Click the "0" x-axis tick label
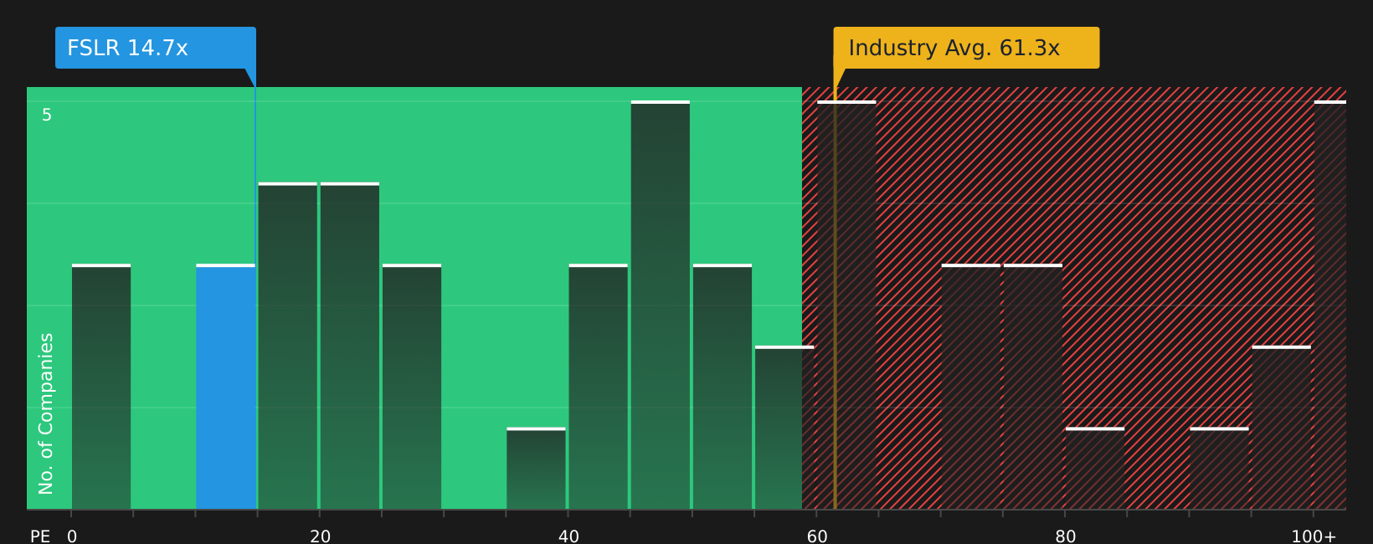Viewport: 1373px width, 544px height. coord(72,536)
